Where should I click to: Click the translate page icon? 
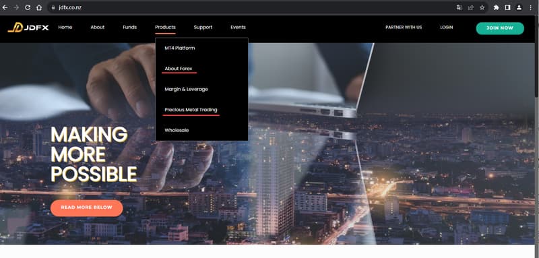click(459, 7)
